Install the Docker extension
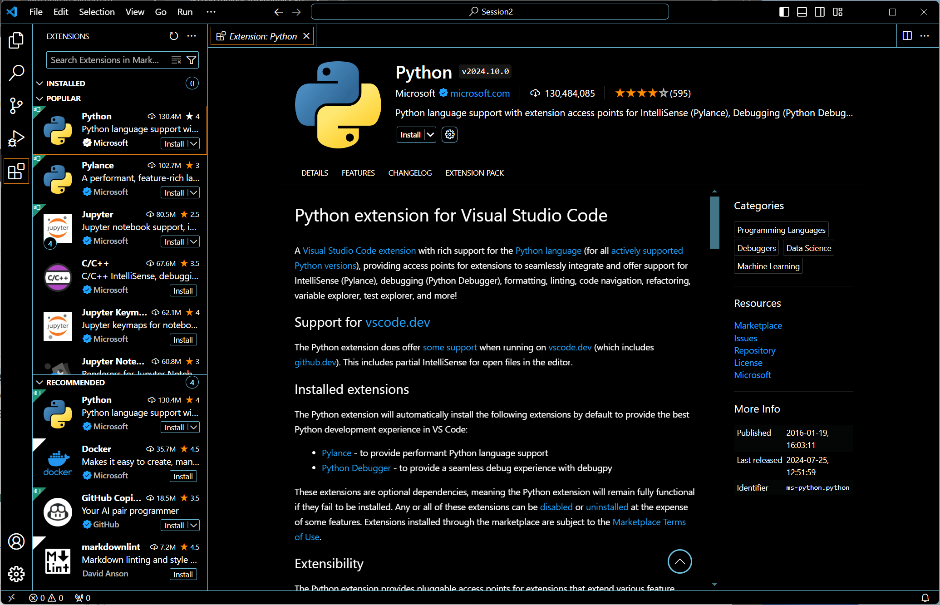Screen dimensions: 940x605 183,476
